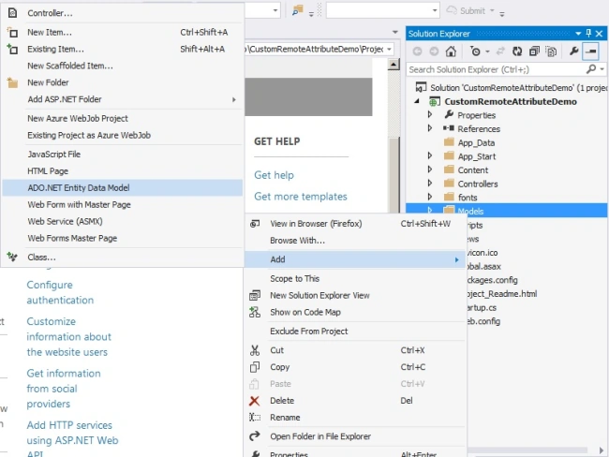Open the Submit button dropdown arrow
The width and height of the screenshot is (609, 457).
click(x=492, y=10)
